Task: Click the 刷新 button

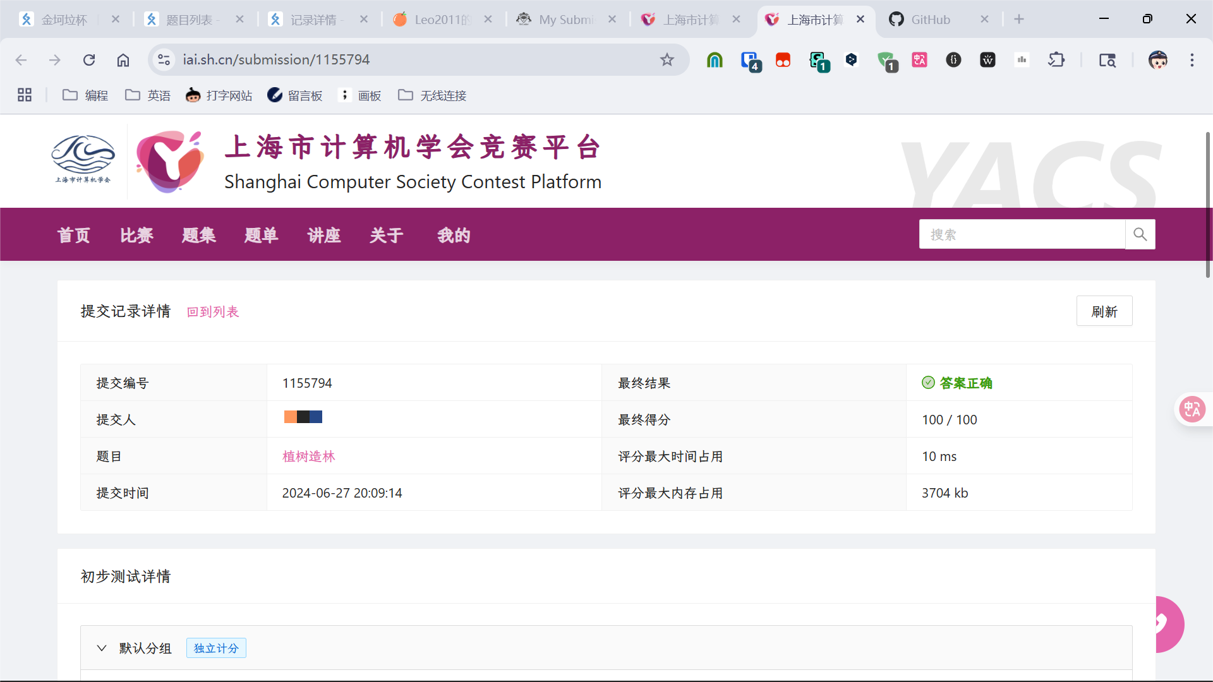Action: 1104,311
